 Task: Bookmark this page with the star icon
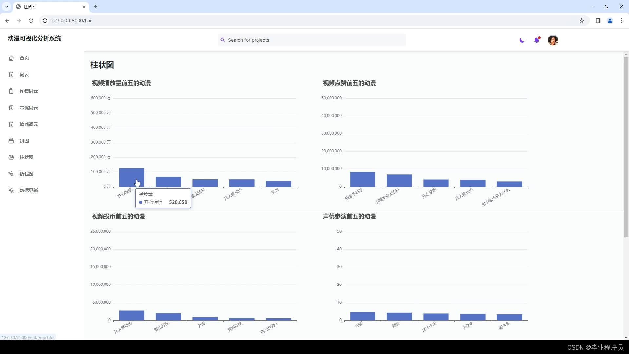pos(581,21)
